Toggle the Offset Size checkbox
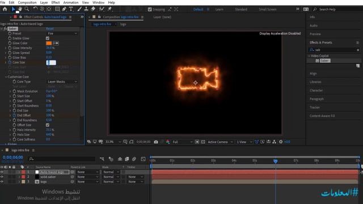Screen dimensions: 363x204 (x=48, y=125)
